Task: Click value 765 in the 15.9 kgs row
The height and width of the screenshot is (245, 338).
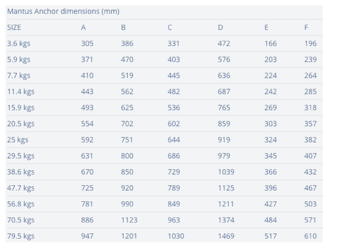Action: 224,108
